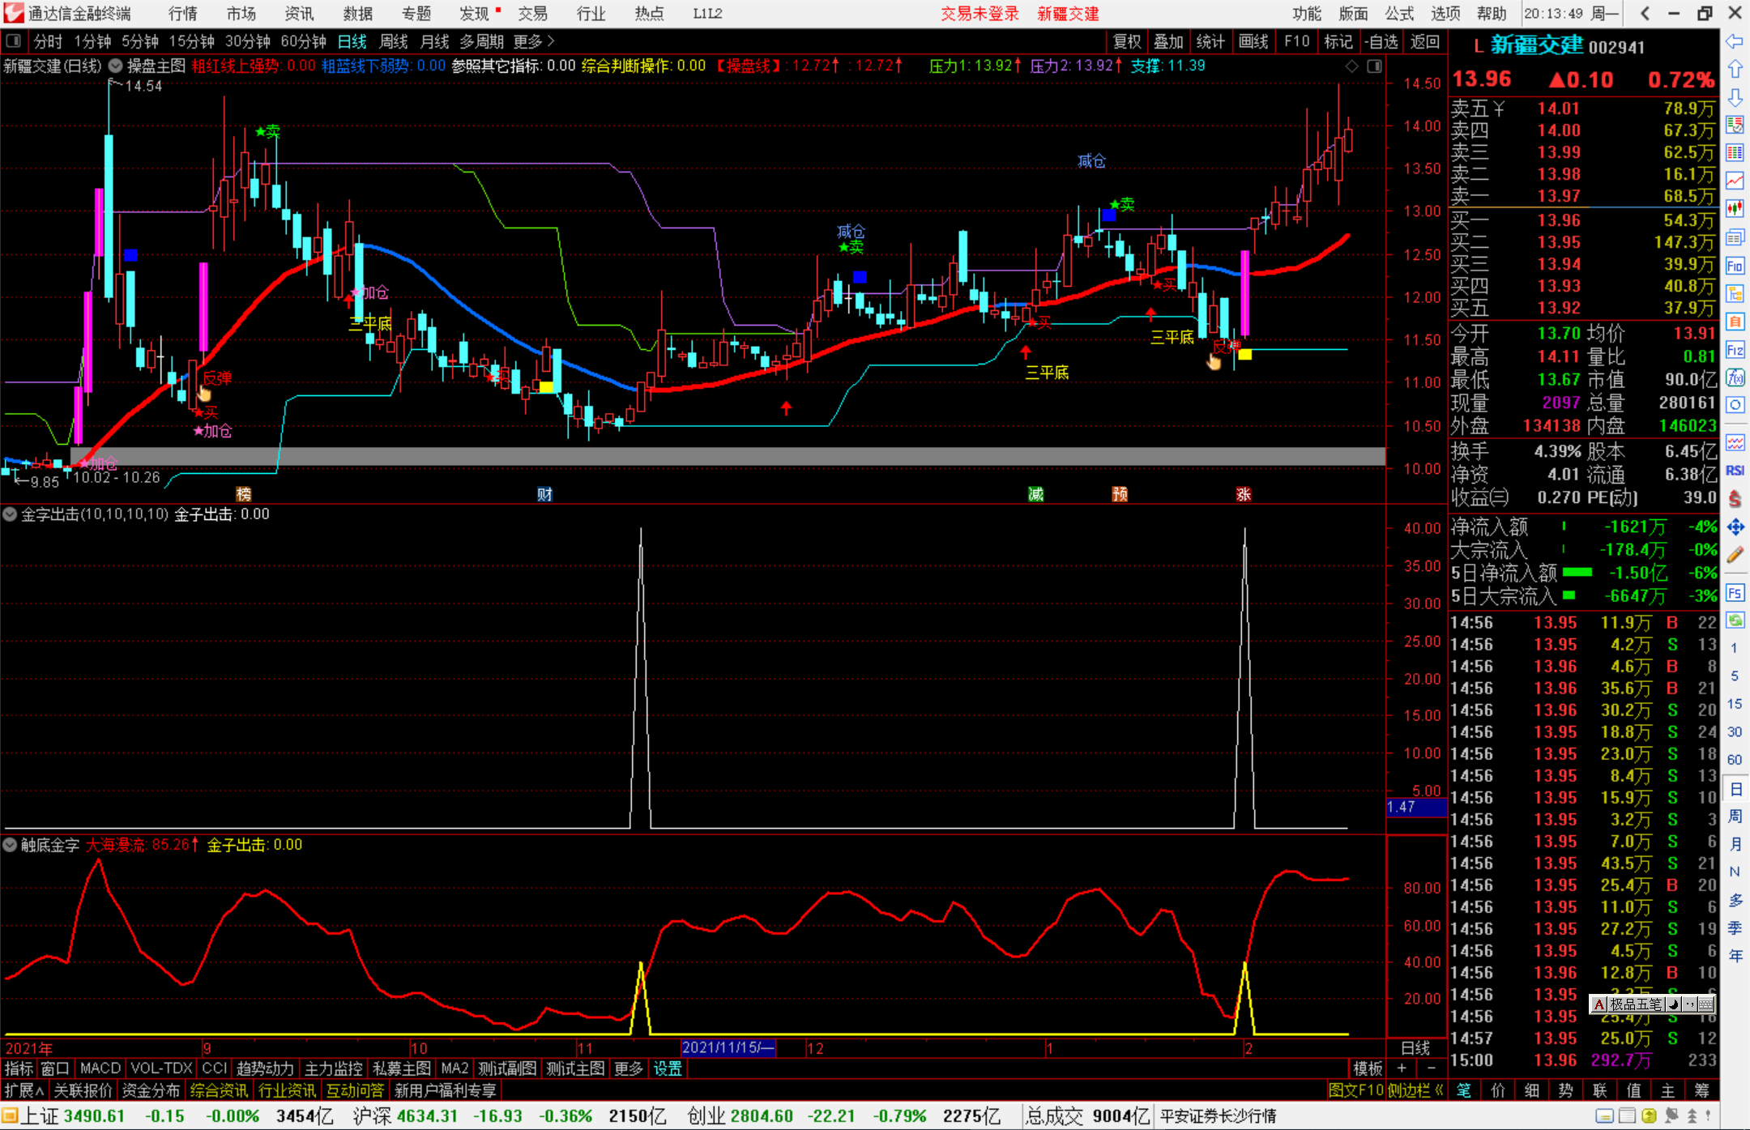Open the formula f(x) icon

(x=1735, y=377)
